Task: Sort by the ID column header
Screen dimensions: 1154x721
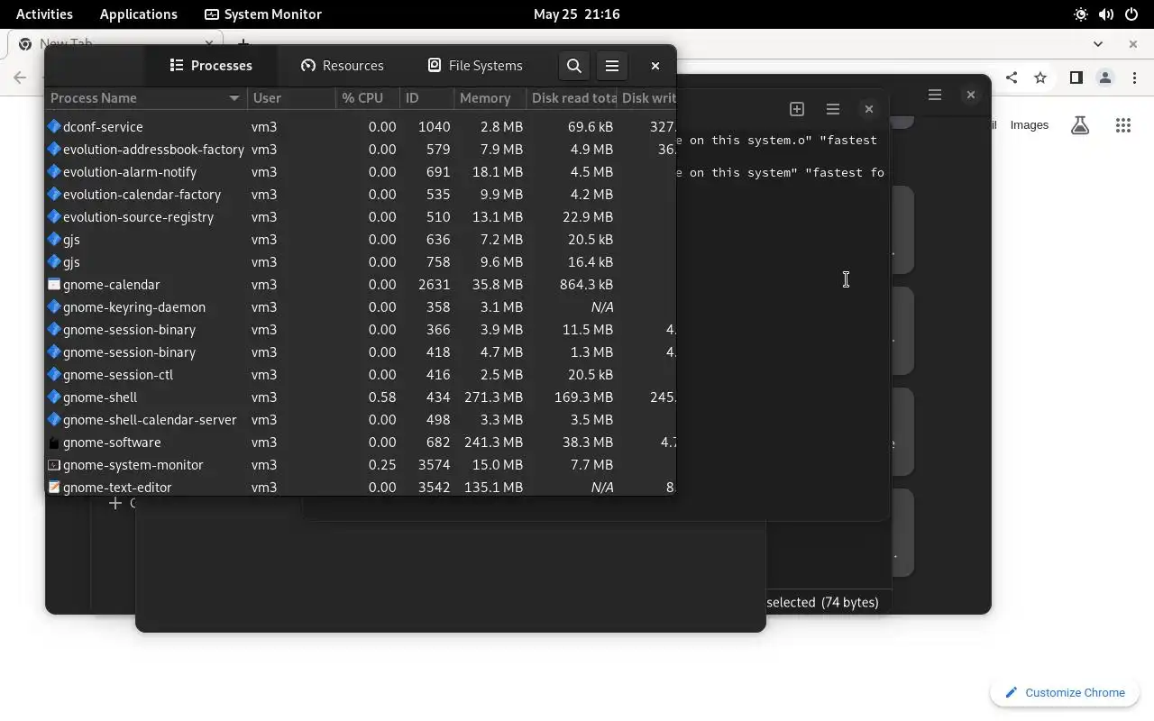Action: pos(426,97)
